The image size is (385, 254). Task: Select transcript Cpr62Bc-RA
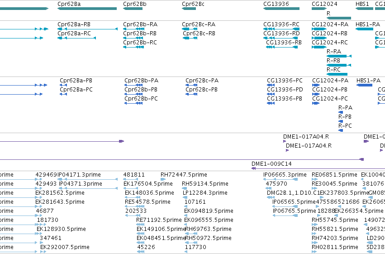[190, 29]
